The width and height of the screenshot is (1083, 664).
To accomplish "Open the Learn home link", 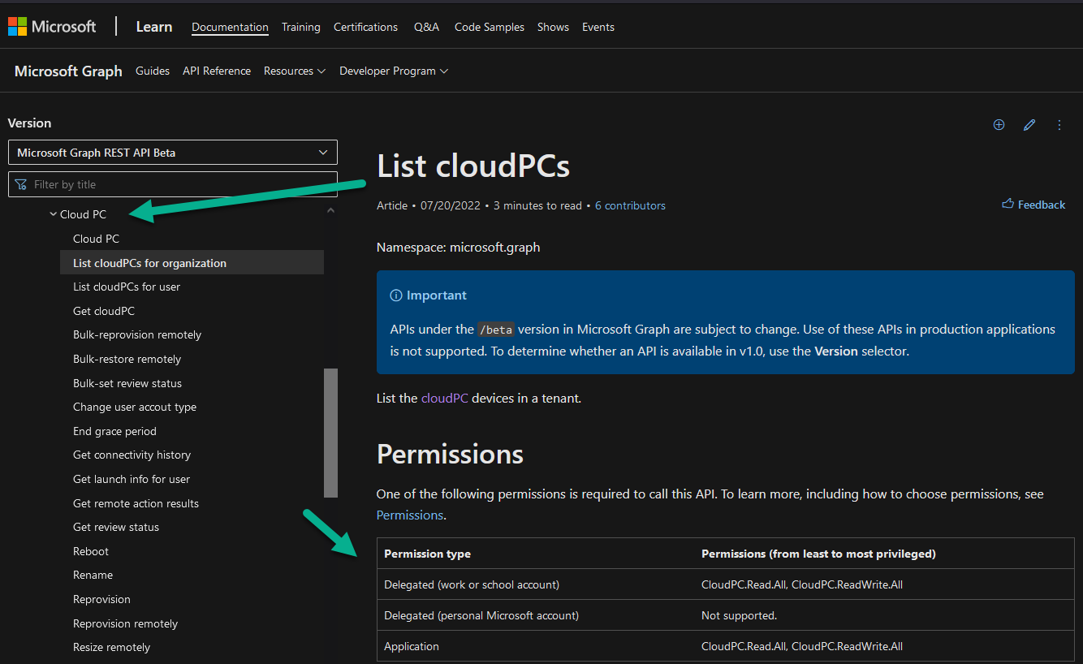I will click(x=153, y=27).
